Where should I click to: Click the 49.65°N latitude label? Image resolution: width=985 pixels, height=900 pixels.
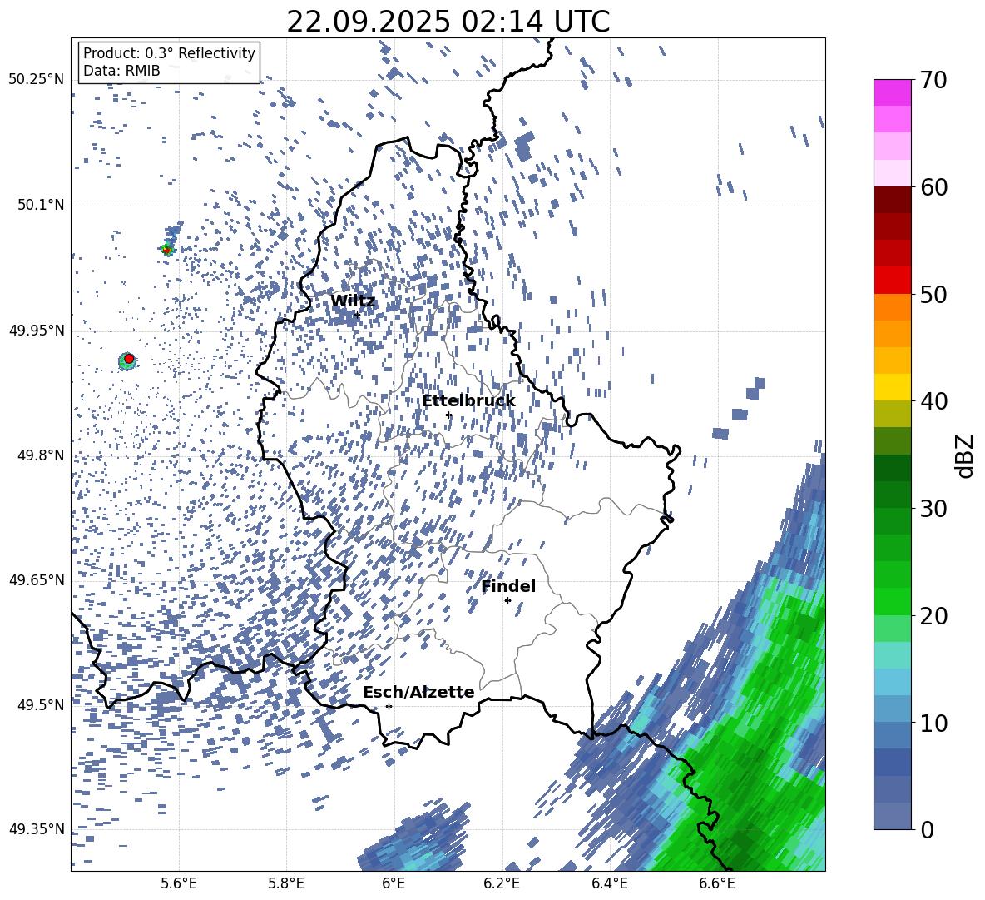click(x=37, y=580)
